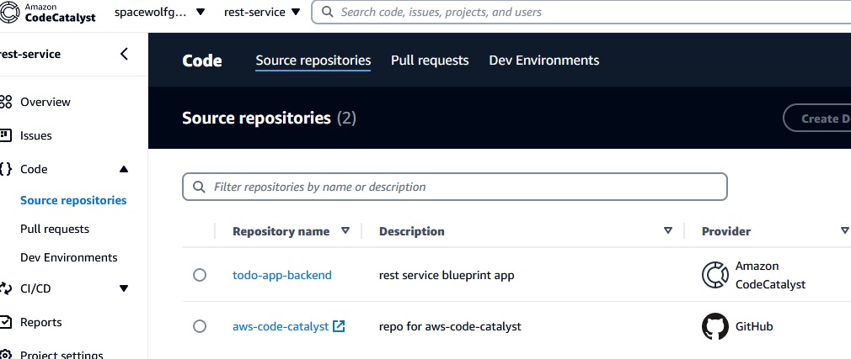The width and height of the screenshot is (851, 359).
Task: Click the Description column header
Action: [412, 231]
